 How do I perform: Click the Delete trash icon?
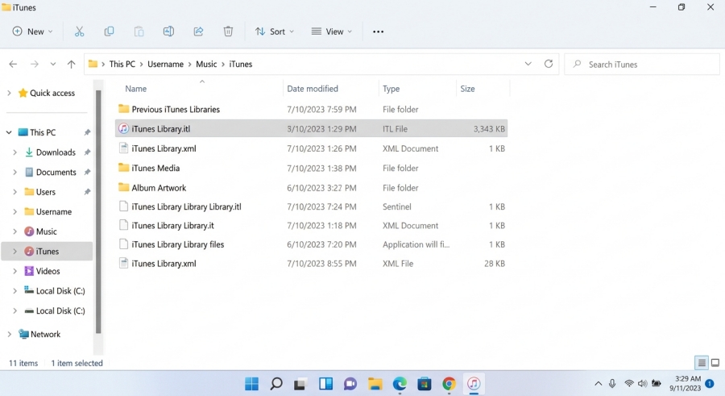(228, 31)
